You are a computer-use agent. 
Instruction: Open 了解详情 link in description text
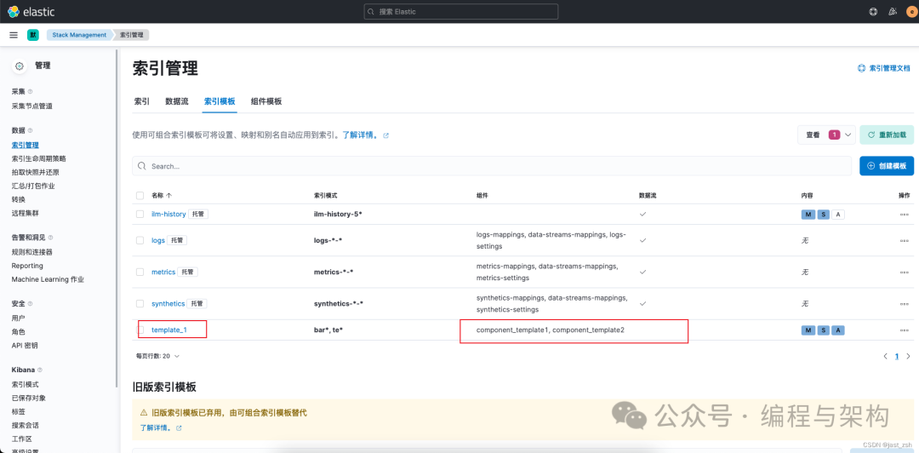(366, 135)
